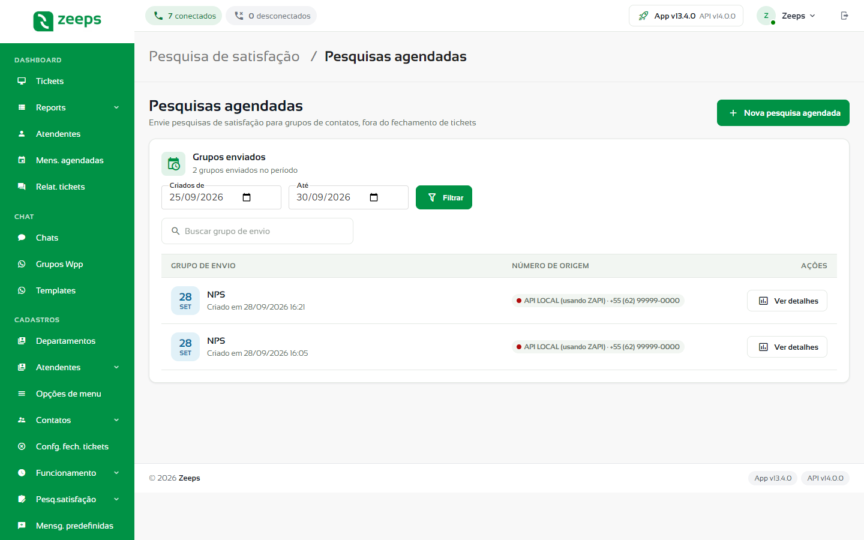Open Tickets from the sidebar monitor icon
Image resolution: width=864 pixels, height=540 pixels.
coord(22,81)
